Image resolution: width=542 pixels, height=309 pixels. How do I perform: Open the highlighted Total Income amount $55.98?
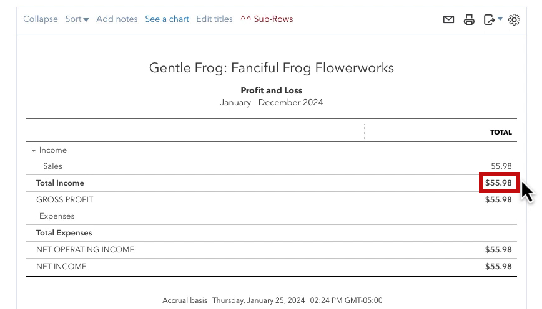point(498,183)
